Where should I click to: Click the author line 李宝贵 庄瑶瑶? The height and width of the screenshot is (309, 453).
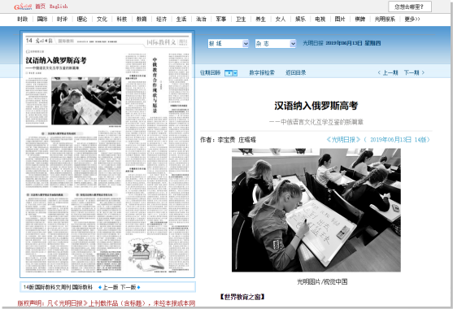(228, 140)
